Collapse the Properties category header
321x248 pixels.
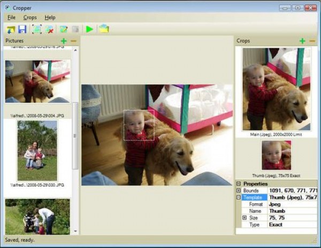(x=239, y=183)
